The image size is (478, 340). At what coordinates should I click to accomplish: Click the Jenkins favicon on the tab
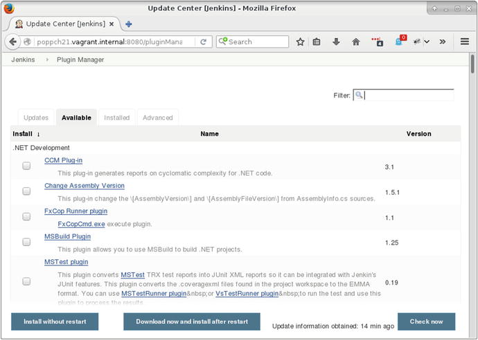(19, 24)
